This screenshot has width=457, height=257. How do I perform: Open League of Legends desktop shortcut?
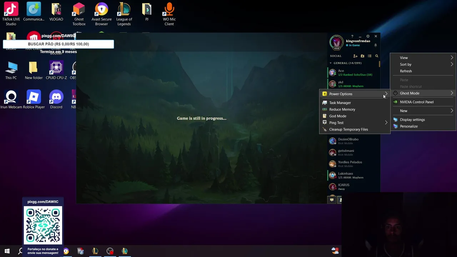tap(124, 14)
